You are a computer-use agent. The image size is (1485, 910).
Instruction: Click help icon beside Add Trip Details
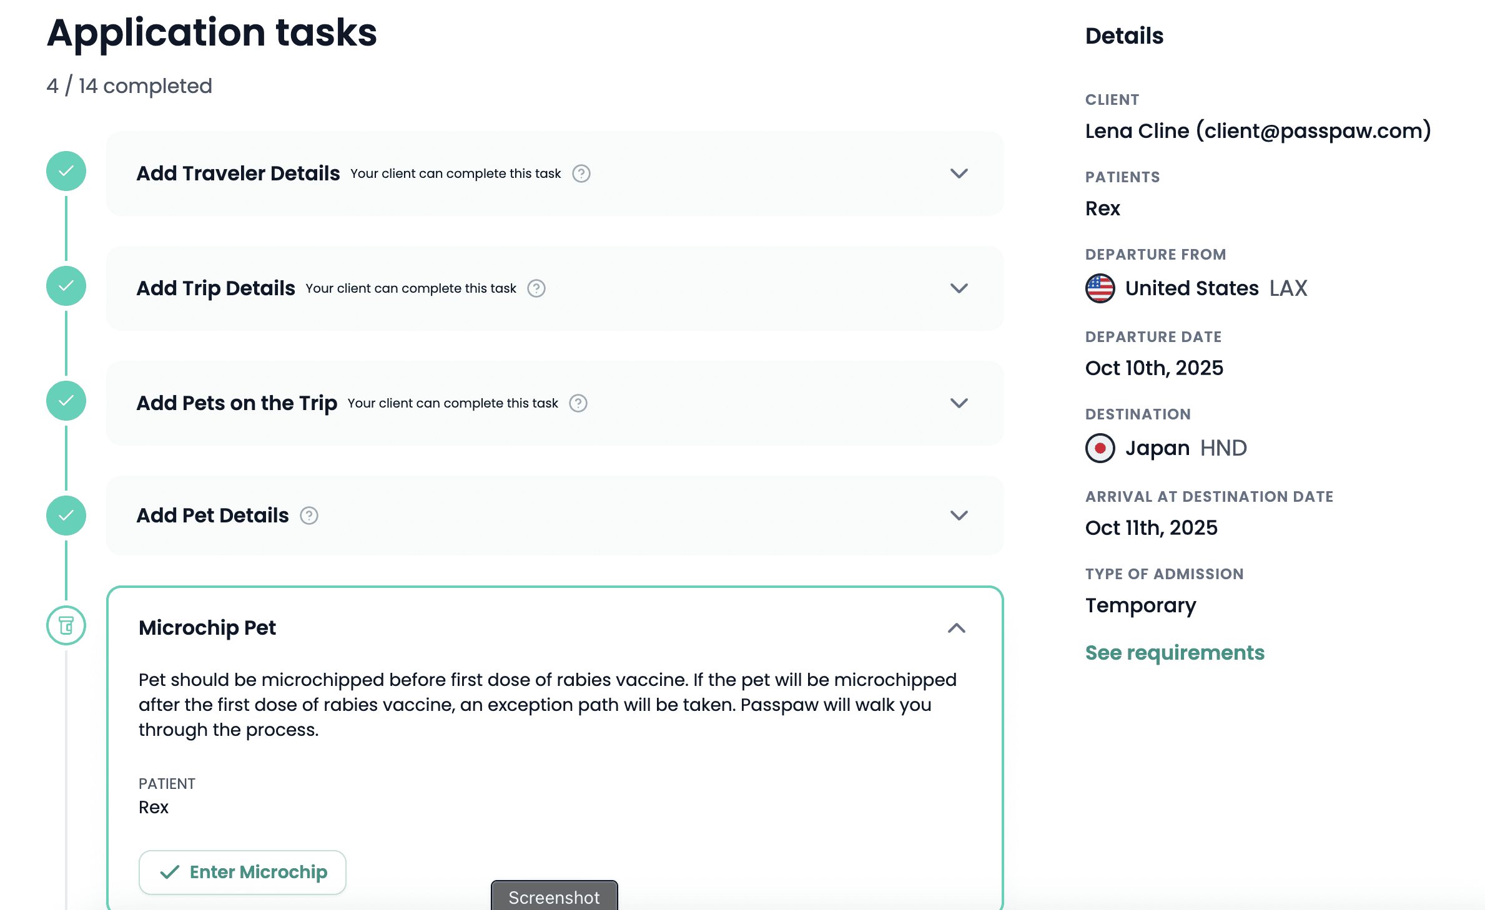(x=536, y=288)
